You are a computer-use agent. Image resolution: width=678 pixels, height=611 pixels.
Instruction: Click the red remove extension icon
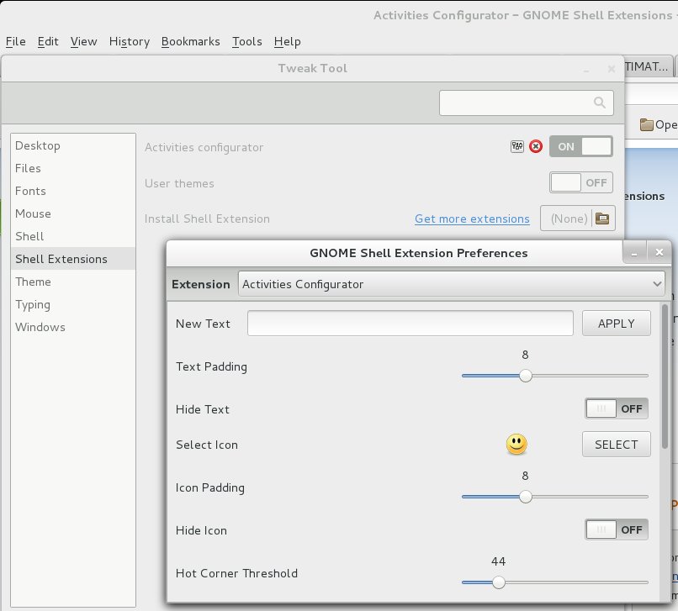pos(536,147)
